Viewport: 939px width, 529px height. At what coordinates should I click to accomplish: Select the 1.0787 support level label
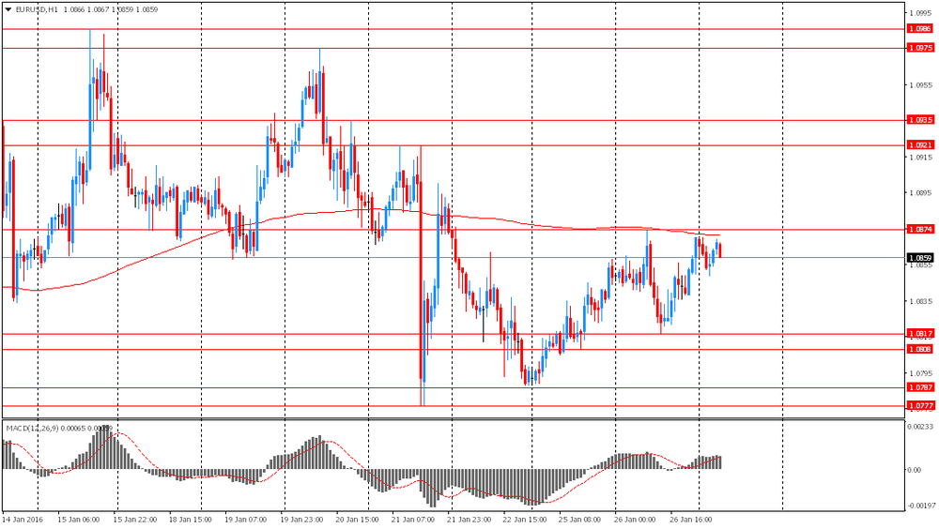[x=920, y=387]
